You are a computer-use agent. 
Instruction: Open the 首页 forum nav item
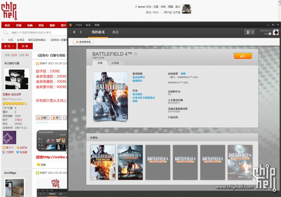point(7,26)
